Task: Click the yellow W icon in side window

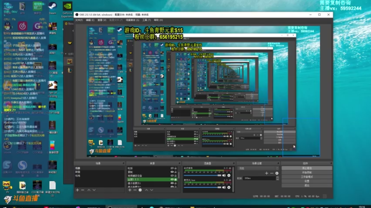Action: click(70, 43)
